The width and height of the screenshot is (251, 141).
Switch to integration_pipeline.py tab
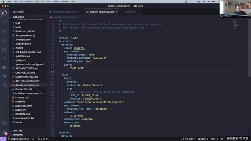coord(64,12)
